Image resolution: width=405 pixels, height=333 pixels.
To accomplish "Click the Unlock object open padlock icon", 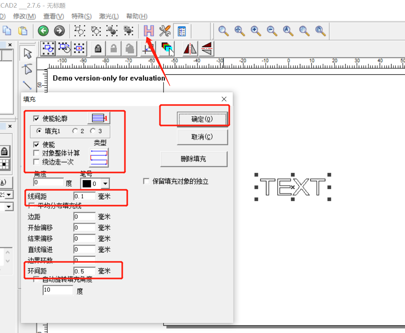I will click(114, 49).
